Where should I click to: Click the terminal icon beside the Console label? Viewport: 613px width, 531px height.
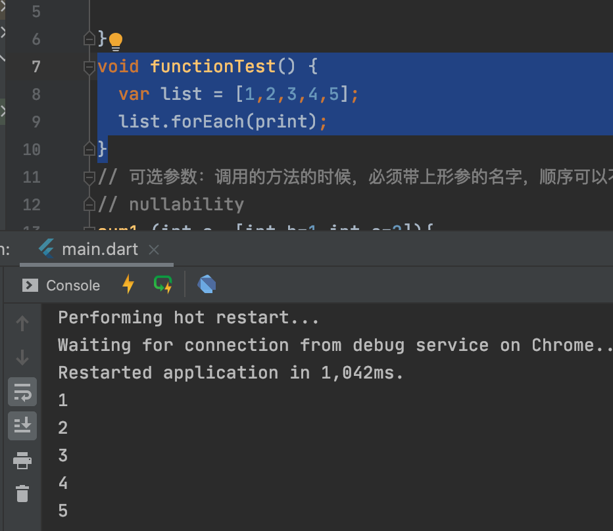(30, 285)
